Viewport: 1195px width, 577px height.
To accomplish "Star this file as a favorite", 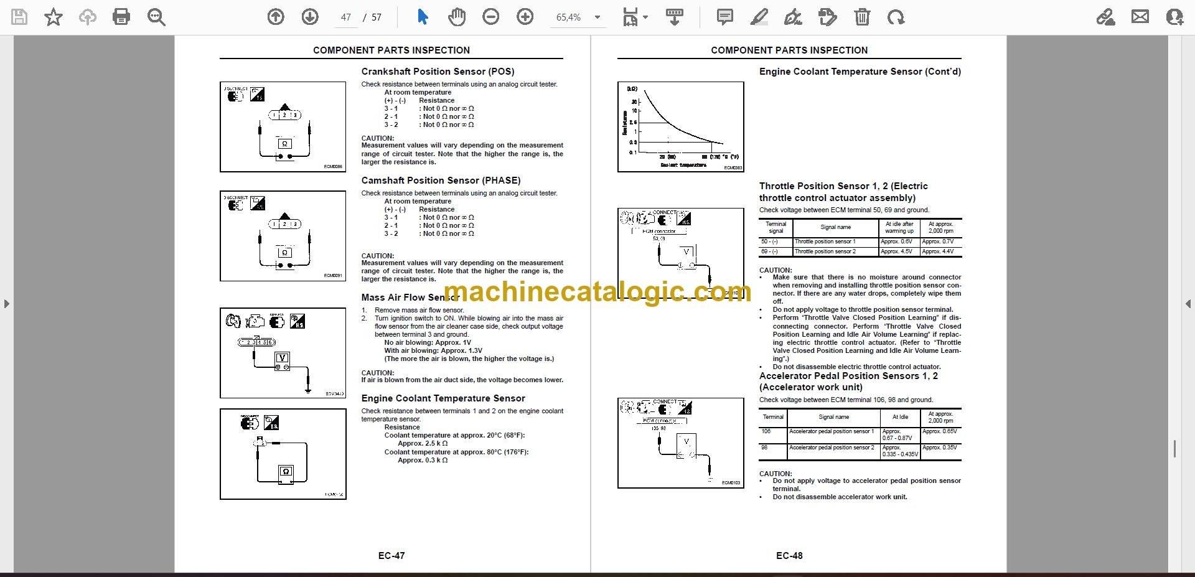I will pos(54,17).
